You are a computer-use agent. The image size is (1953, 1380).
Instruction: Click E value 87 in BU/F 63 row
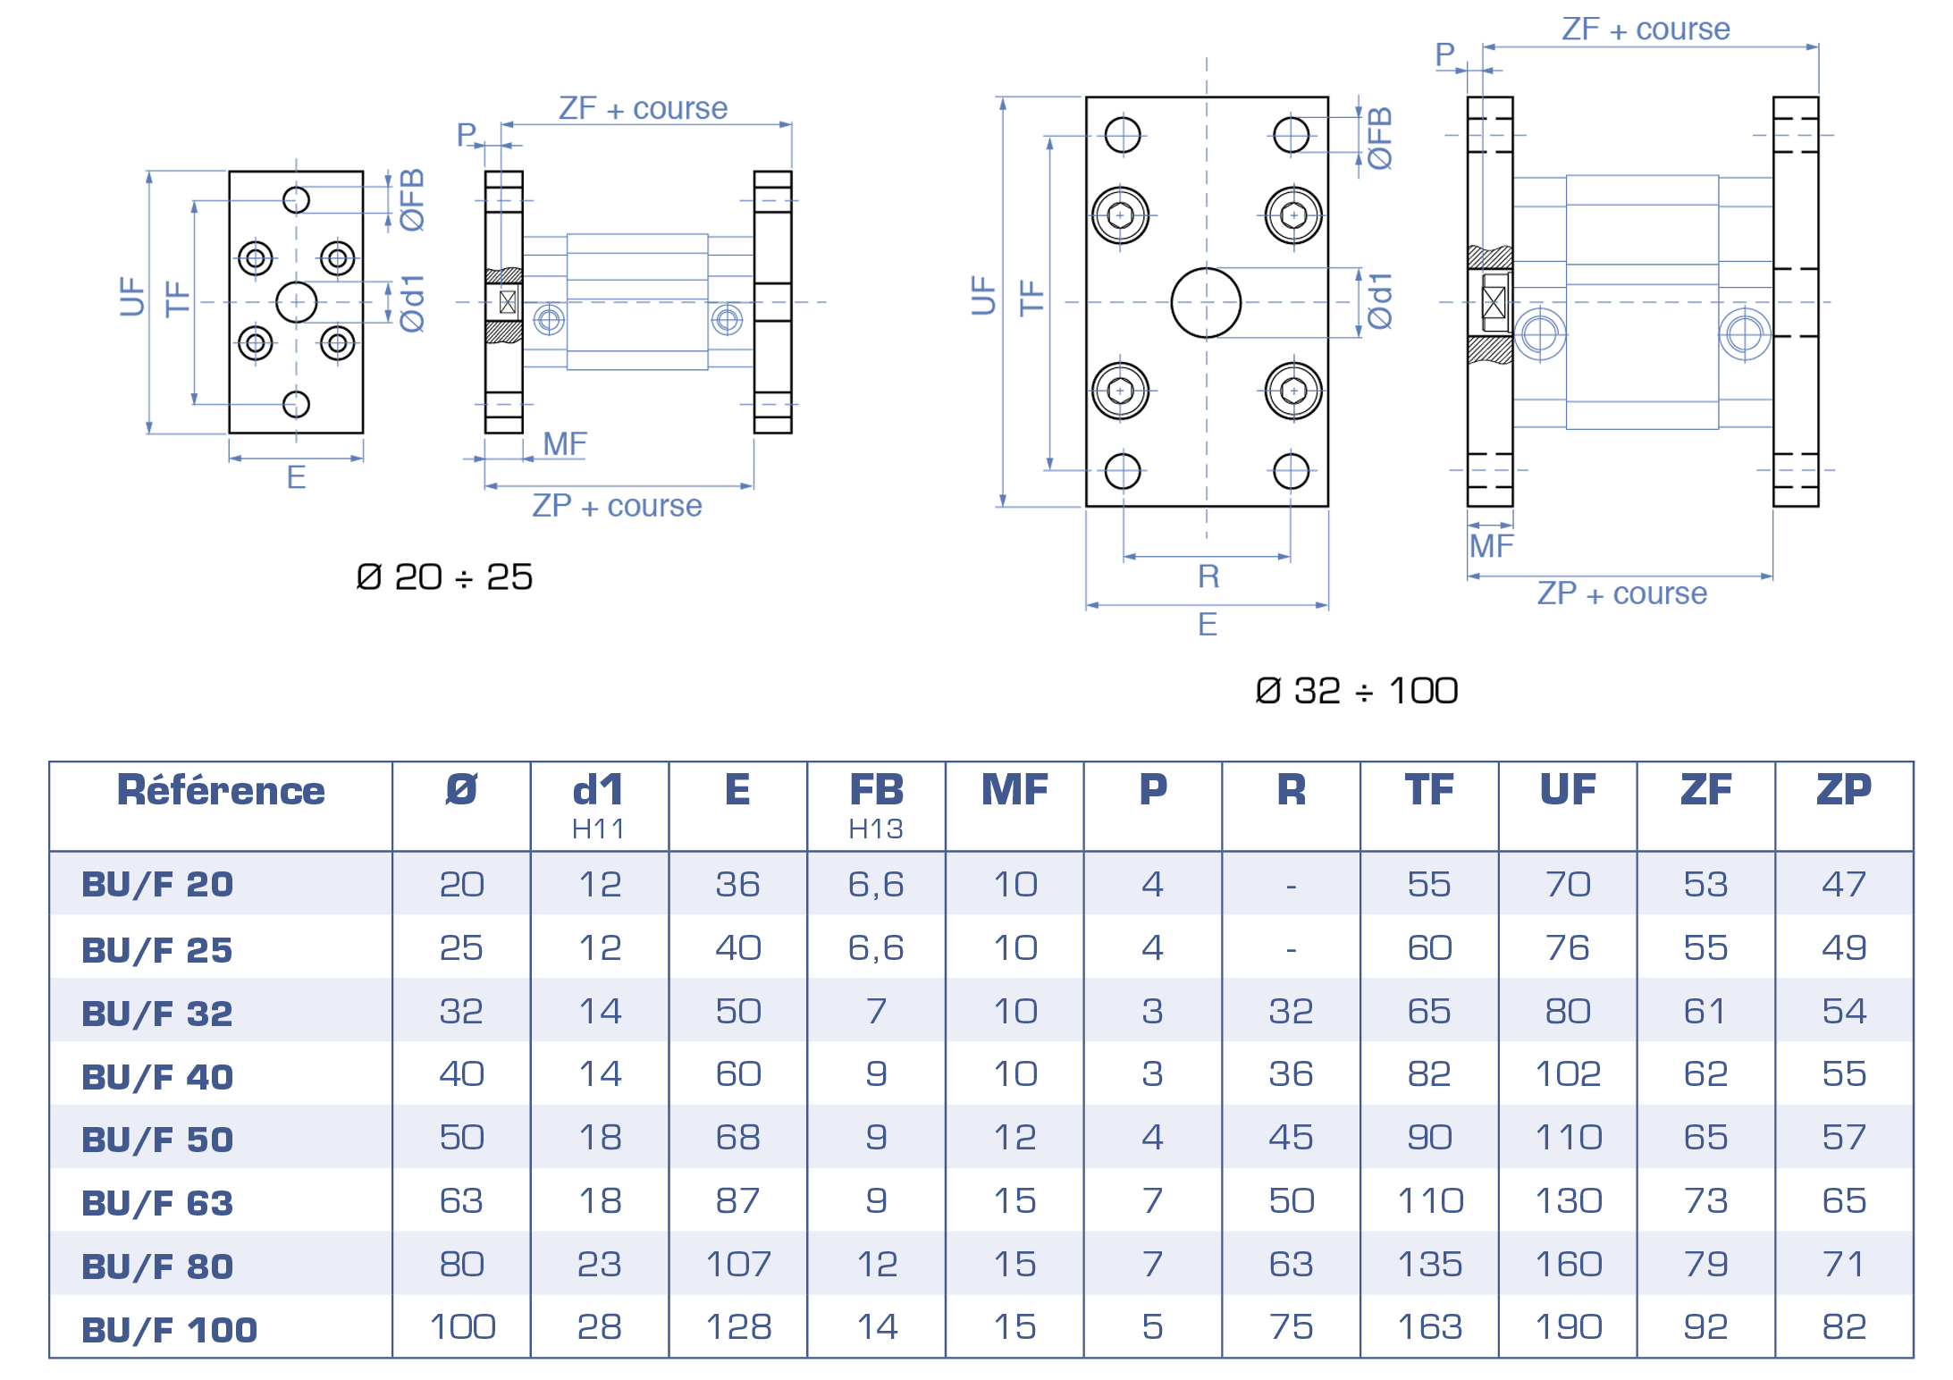[737, 1200]
